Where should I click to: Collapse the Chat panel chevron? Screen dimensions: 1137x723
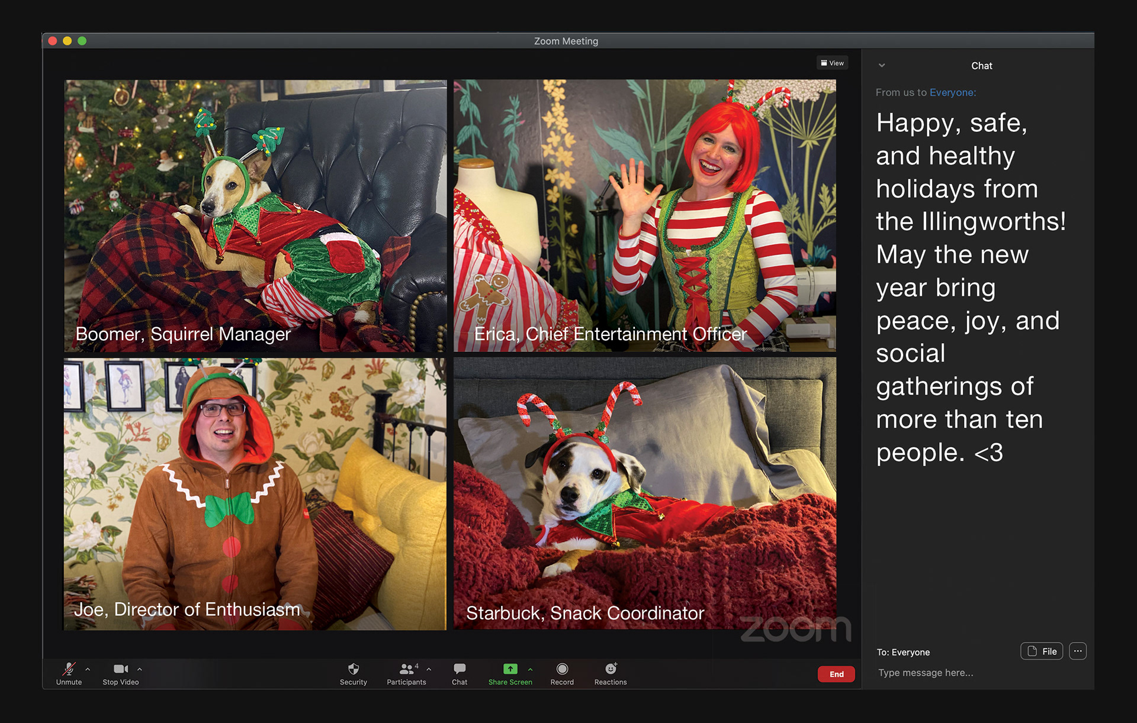point(882,66)
